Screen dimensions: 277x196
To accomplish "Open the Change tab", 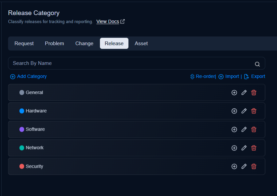I will (x=84, y=43).
